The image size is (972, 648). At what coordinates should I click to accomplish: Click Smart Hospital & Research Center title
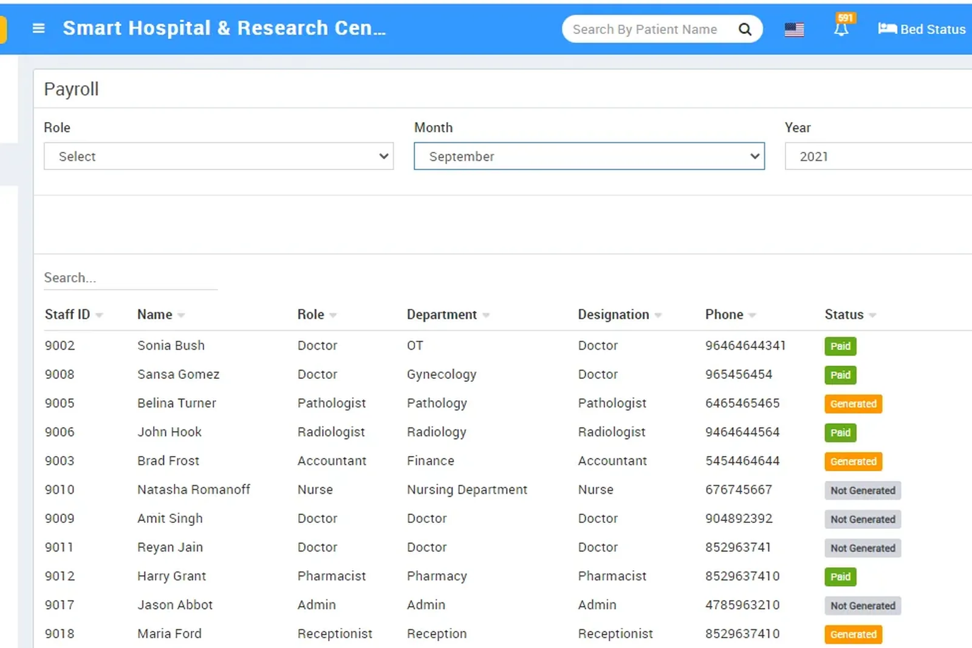pyautogui.click(x=224, y=28)
